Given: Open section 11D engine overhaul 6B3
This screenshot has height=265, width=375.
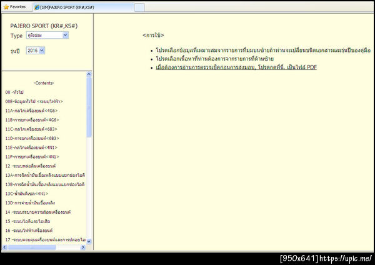Looking at the screenshot, I should [32, 138].
